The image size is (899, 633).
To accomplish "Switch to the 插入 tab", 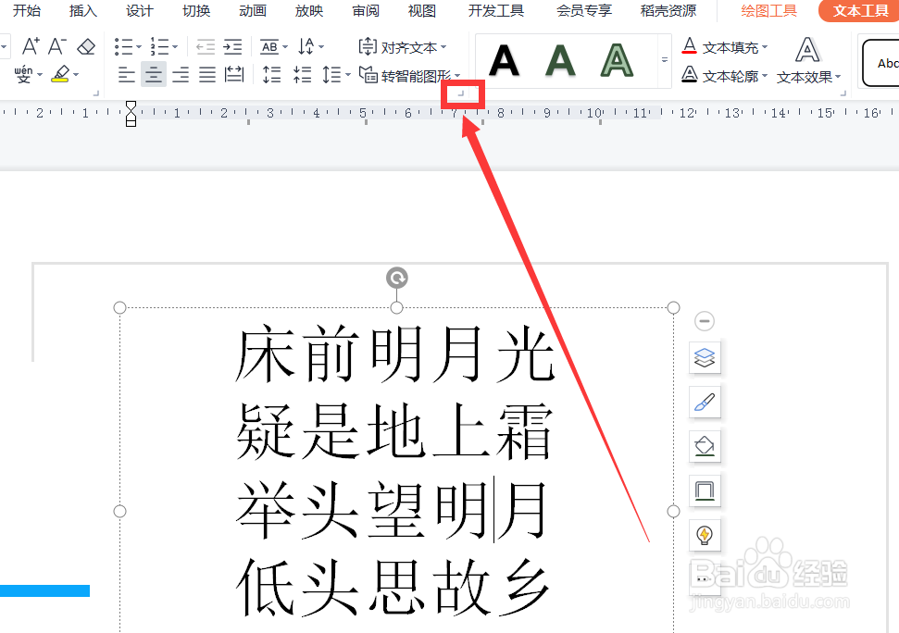I will click(83, 10).
